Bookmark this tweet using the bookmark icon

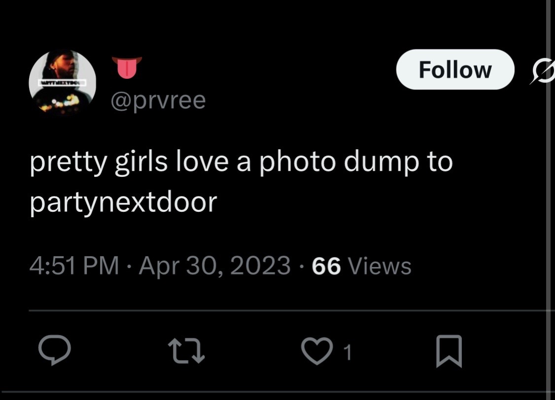449,351
